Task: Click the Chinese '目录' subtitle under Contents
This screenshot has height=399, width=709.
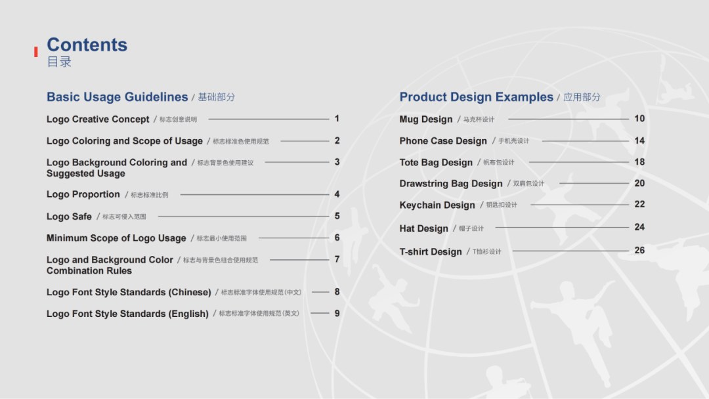Action: point(59,62)
